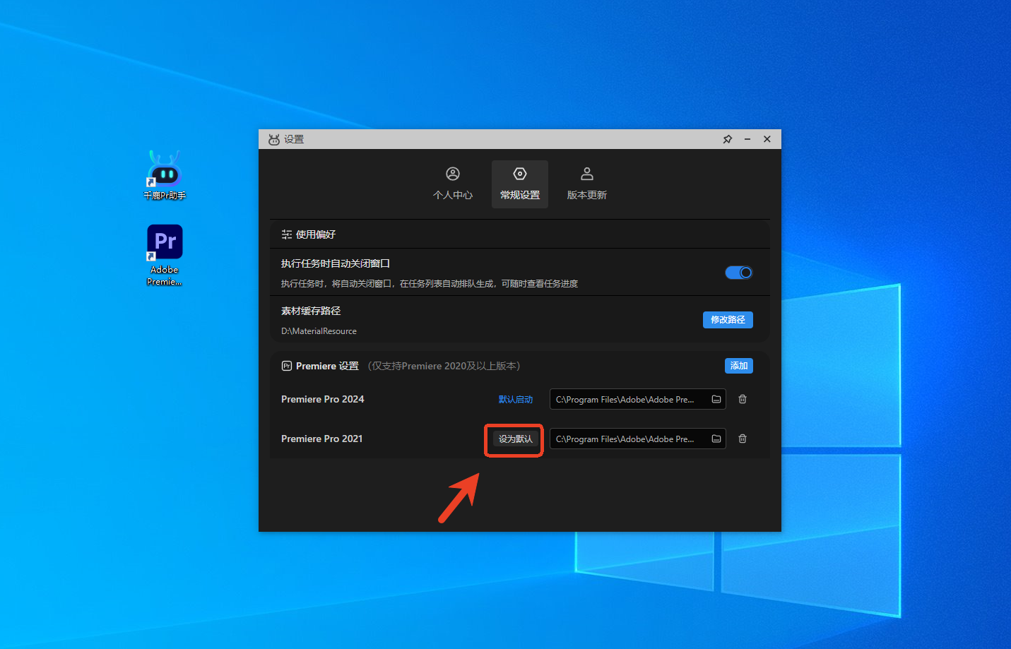Screen dimensions: 1011x649
Task: Delete the Premiere Pro 2021 entry
Action: pos(743,439)
